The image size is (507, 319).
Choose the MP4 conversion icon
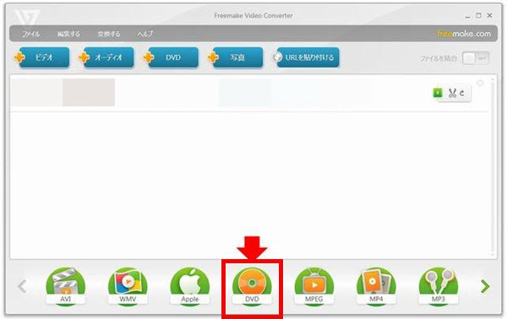[376, 286]
